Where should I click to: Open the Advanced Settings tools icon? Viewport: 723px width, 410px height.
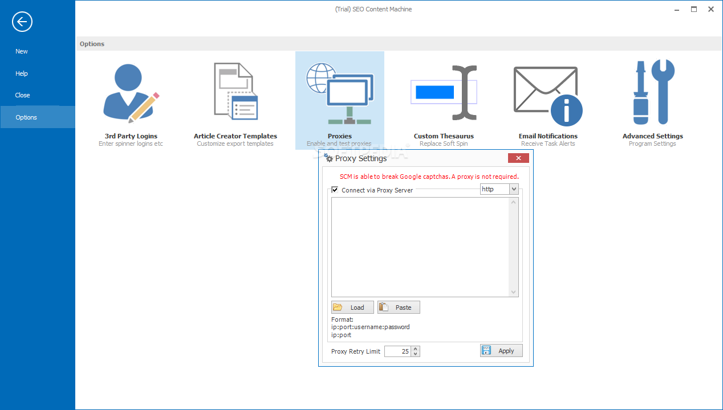(653, 92)
